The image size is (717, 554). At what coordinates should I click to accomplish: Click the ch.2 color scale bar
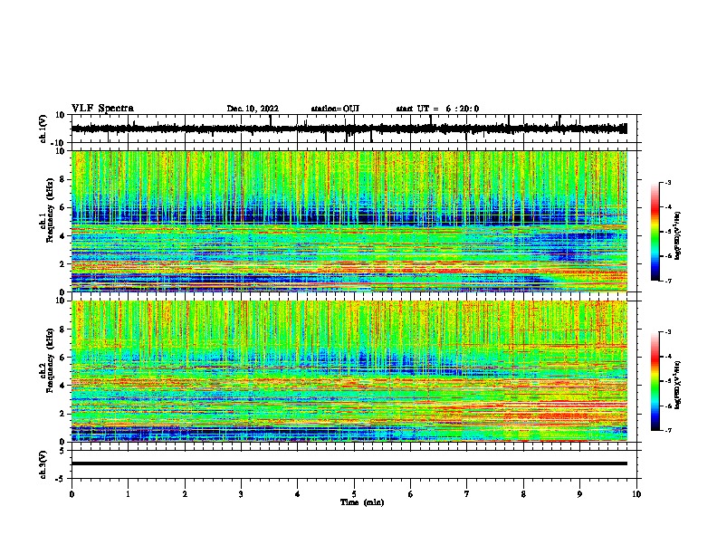(655, 381)
